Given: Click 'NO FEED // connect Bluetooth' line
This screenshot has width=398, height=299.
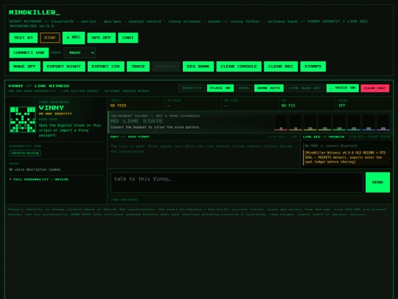Looking at the screenshot, I should 331,146.
